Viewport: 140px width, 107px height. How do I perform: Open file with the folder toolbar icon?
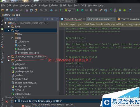point(3,10)
